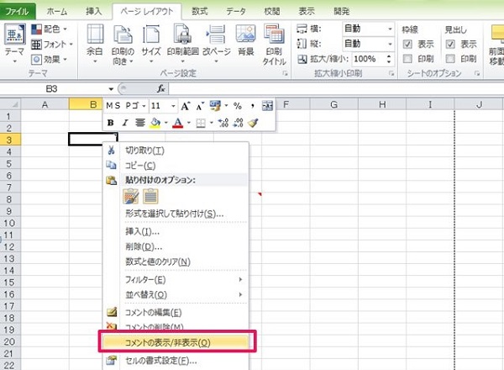Open print Orientation (印刷の向き) options

coord(123,45)
